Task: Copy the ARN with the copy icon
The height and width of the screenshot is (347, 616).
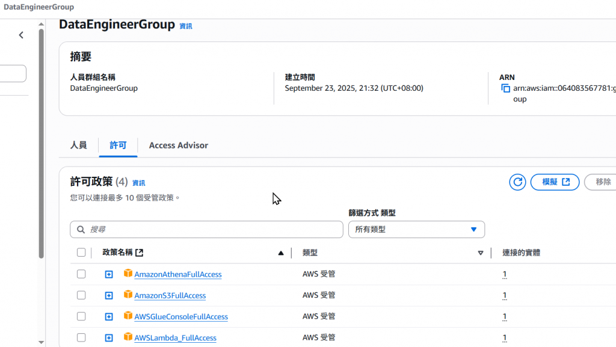Action: coord(505,88)
